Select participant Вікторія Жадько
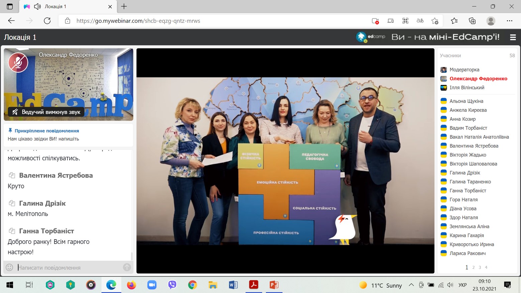Viewport: 521px width, 293px height. (468, 155)
